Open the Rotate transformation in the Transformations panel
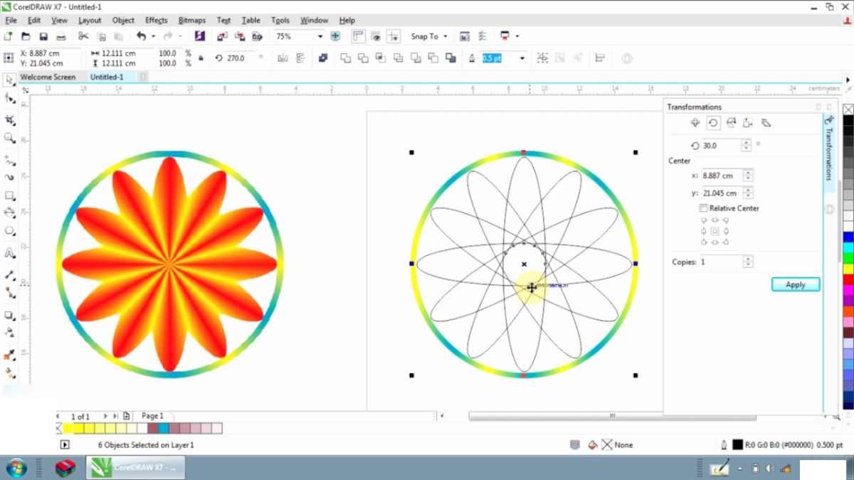Viewport: 854px width, 480px height. (712, 122)
